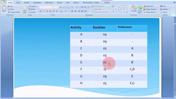176x99 pixels.
Task: Switch to the Design tab
Action: 27,2
